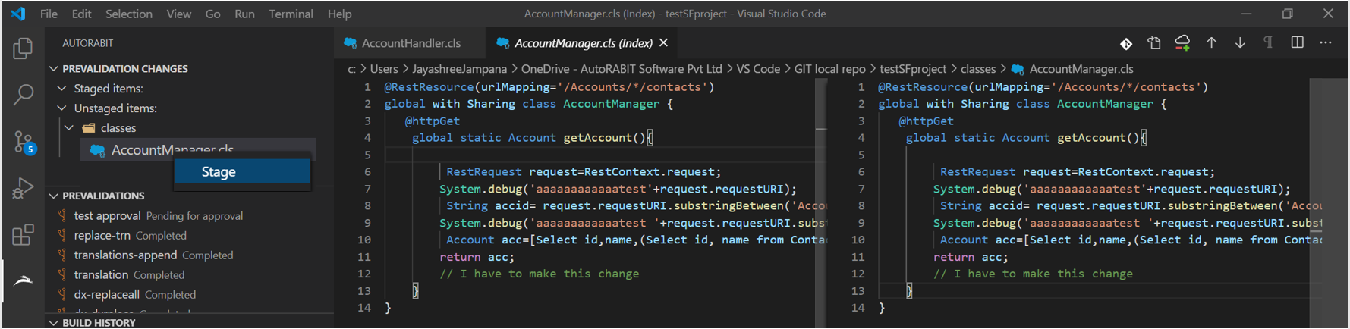Click 'return acc;' line in right editor
1350x329 pixels.
[971, 257]
